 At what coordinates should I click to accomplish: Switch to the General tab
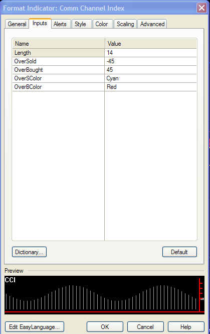17,24
